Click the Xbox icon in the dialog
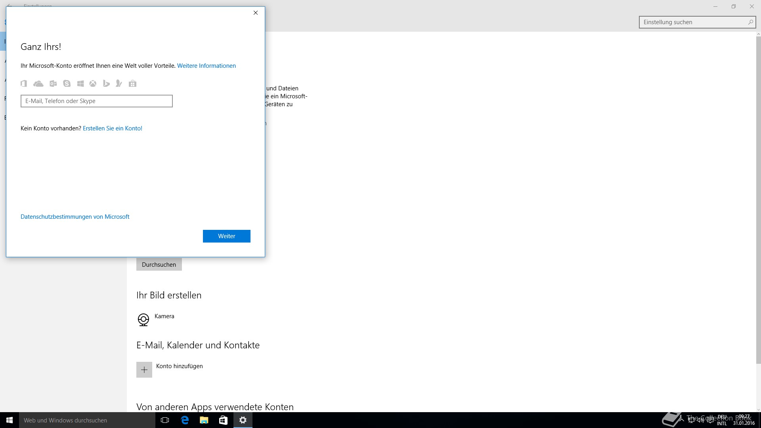The image size is (761, 428). (x=93, y=84)
